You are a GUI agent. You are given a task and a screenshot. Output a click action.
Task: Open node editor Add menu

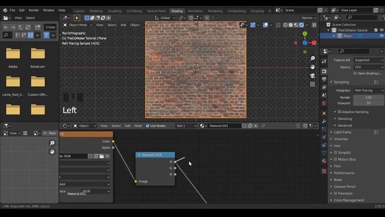pyautogui.click(x=128, y=126)
